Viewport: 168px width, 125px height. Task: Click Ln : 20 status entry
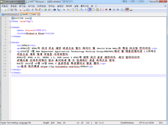(x=80, y=123)
